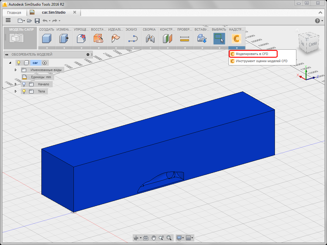Open the hamburger data panel menu

8,20
